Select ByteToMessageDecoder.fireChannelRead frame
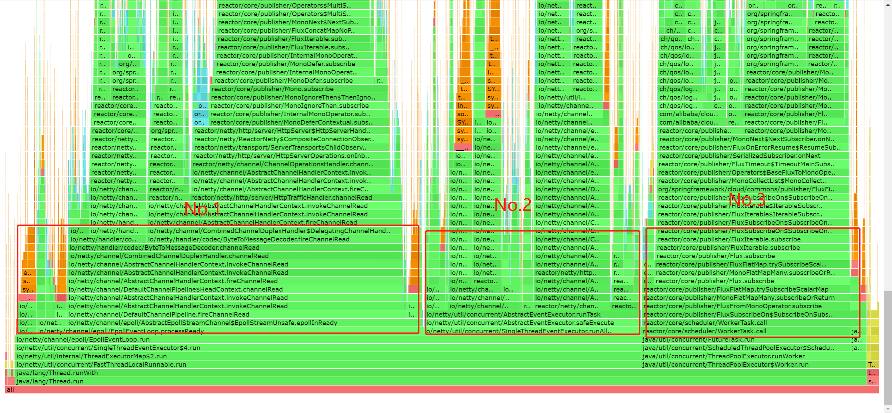This screenshot has width=892, height=413. (275, 239)
